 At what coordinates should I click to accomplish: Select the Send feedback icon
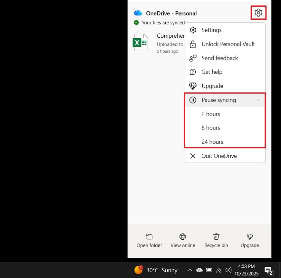[x=193, y=58]
